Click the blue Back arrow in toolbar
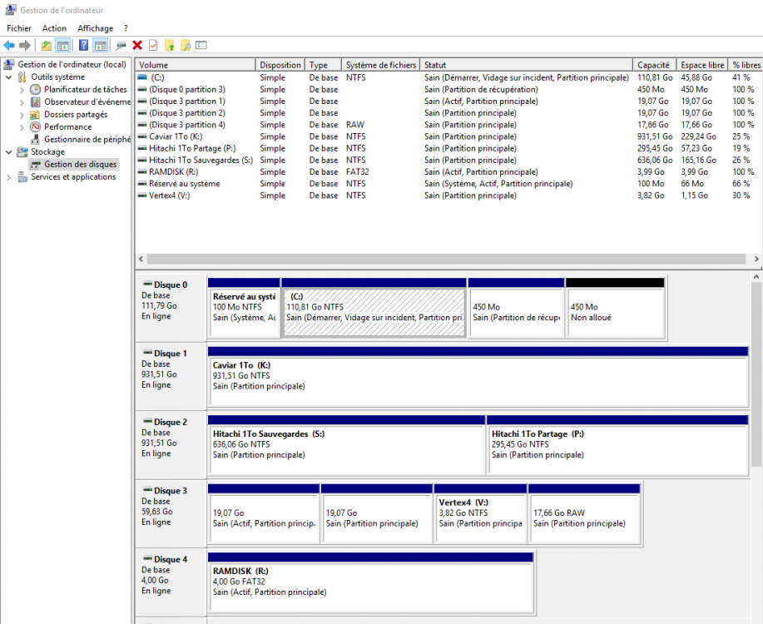 click(x=9, y=45)
